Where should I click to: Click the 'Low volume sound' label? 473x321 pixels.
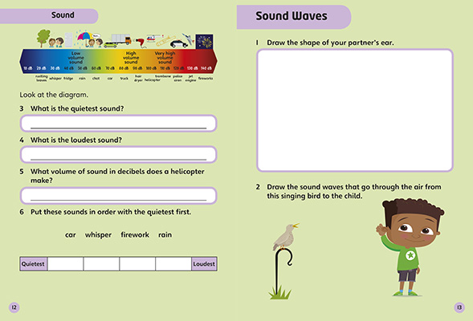click(x=75, y=58)
